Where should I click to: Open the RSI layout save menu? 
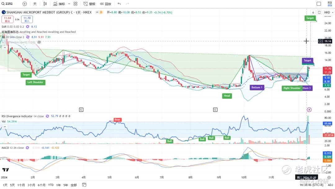[330, 4]
